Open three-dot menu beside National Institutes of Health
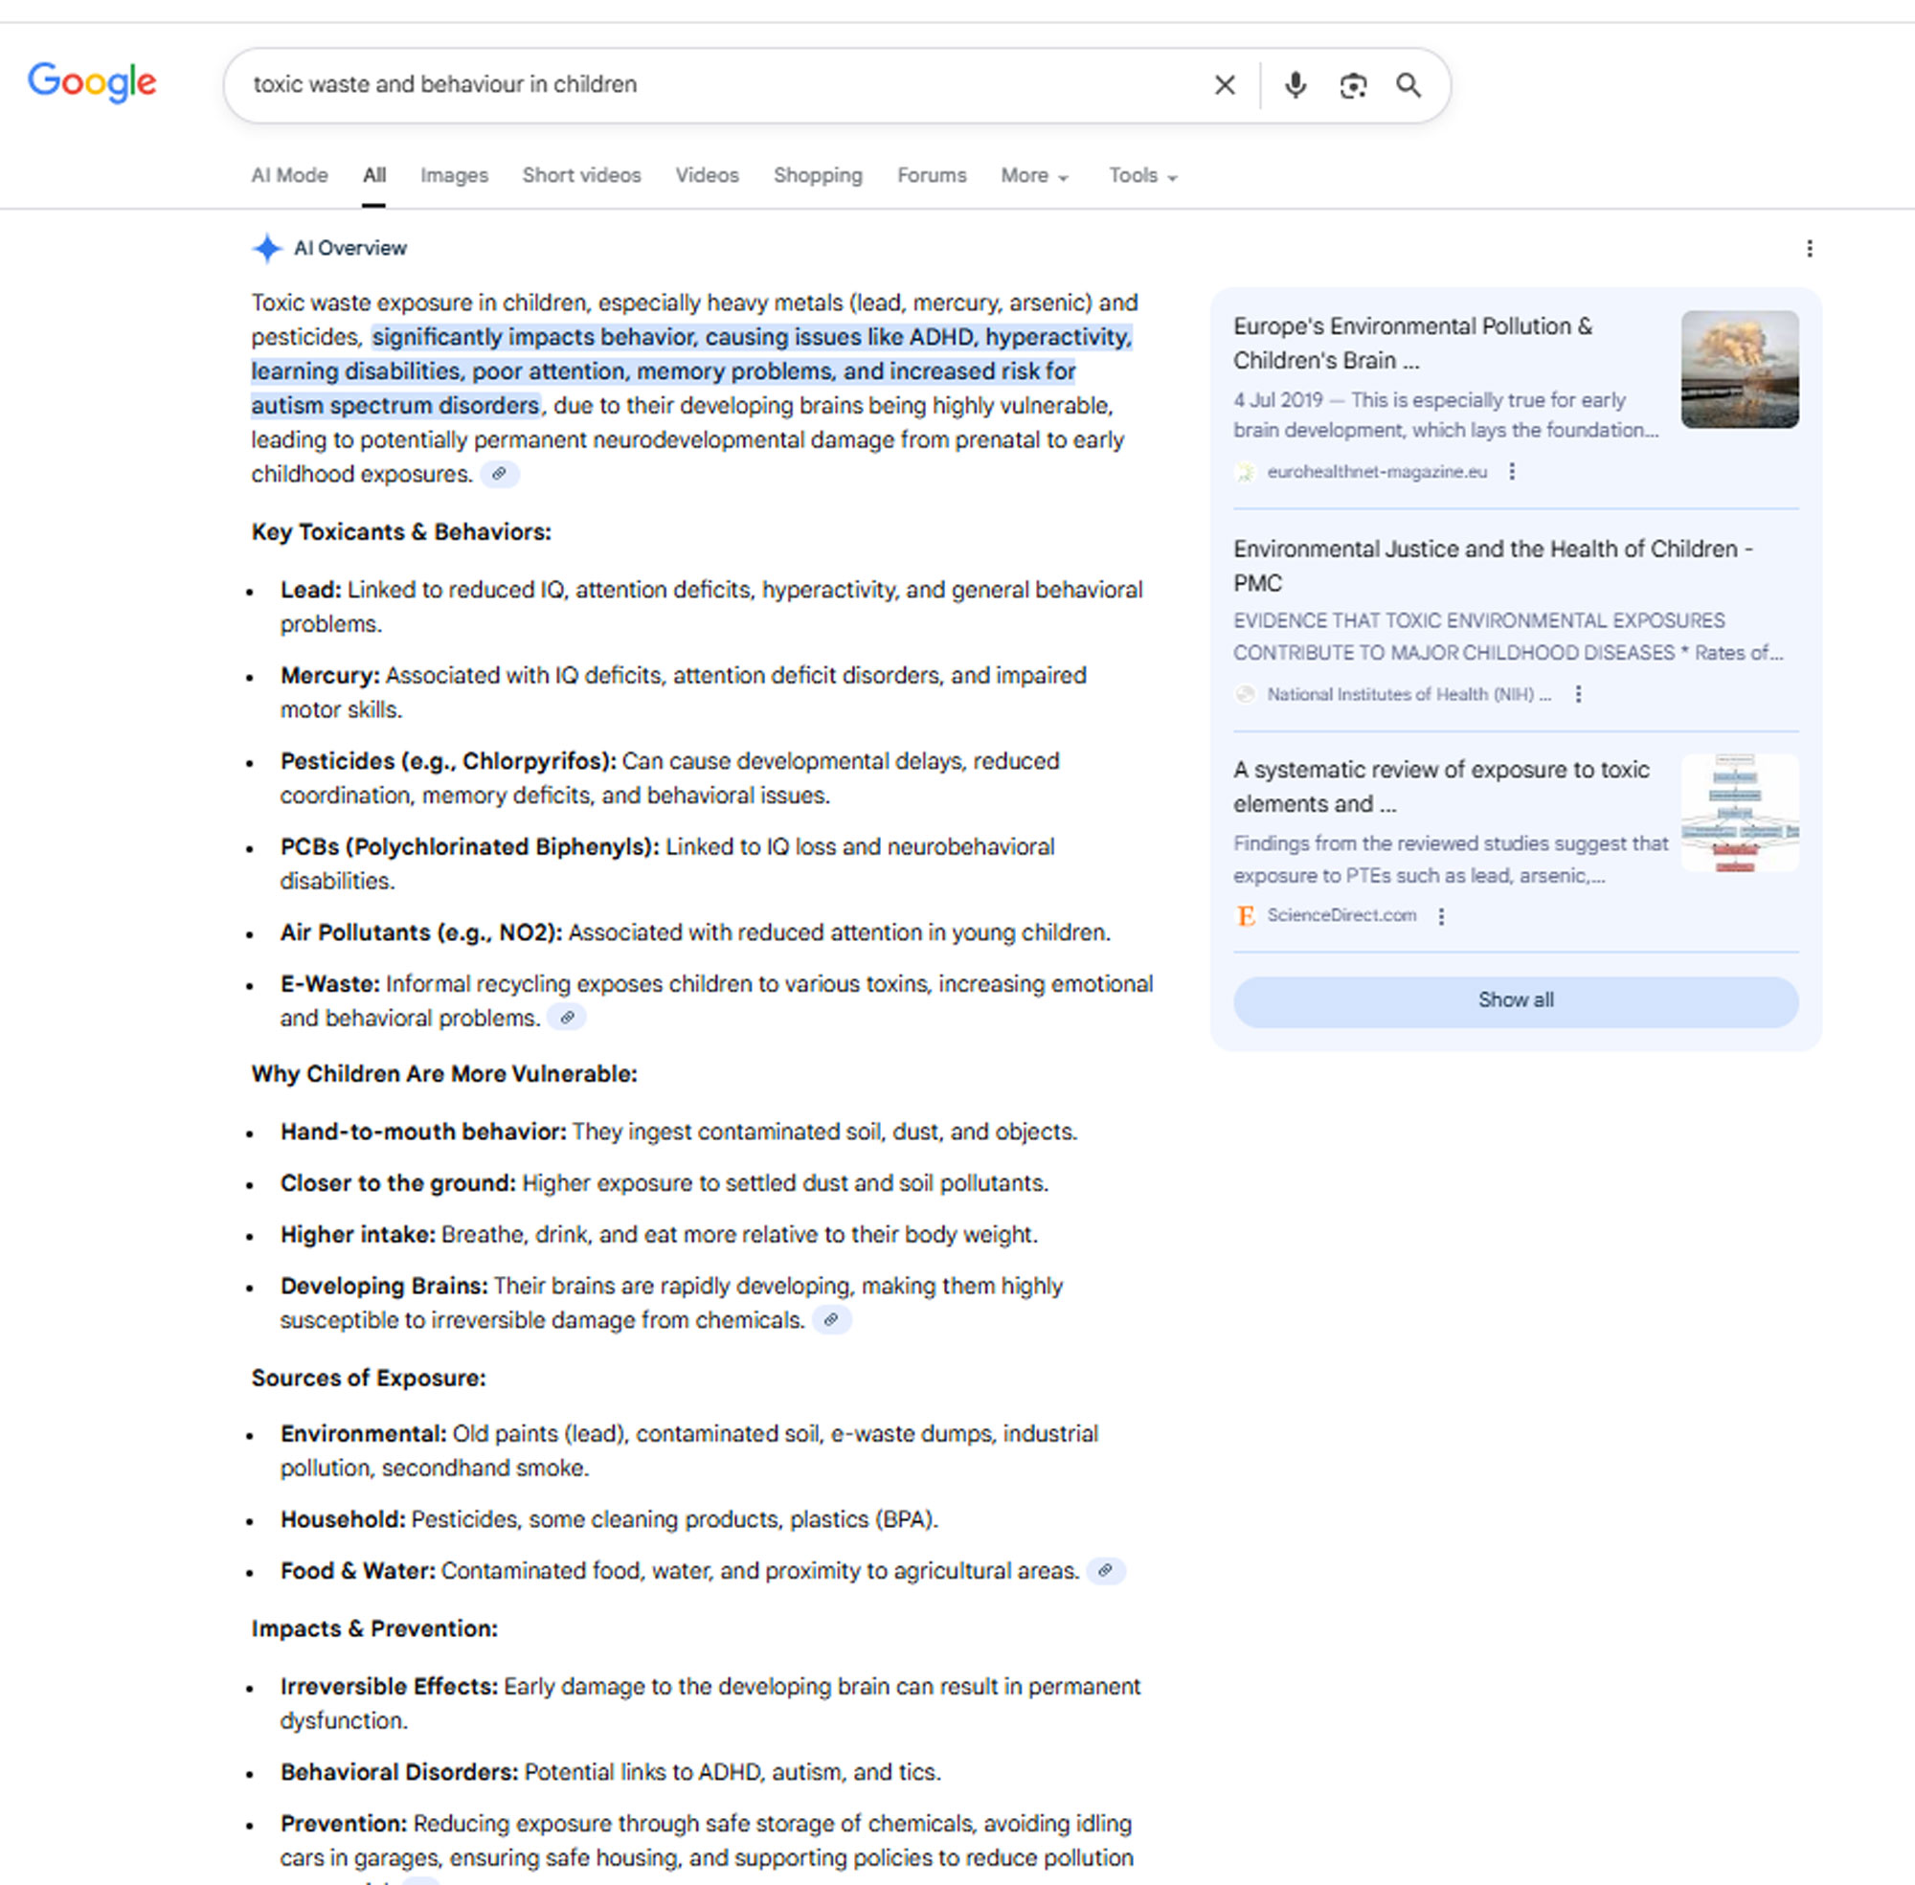This screenshot has height=1885, width=1915. [x=1578, y=695]
